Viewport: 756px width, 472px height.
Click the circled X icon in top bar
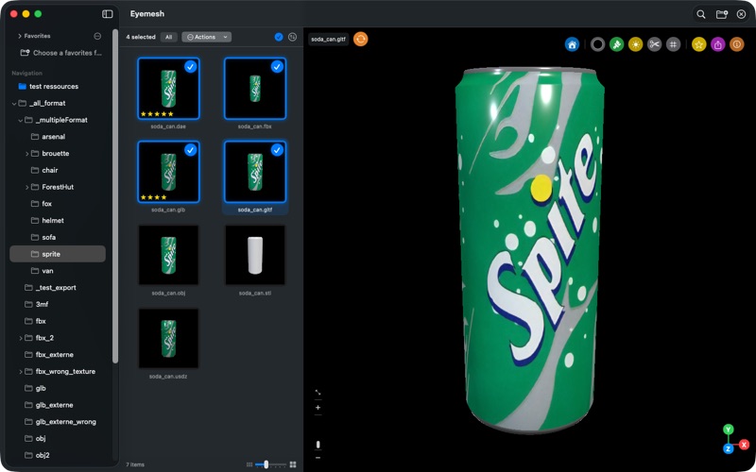tap(742, 14)
